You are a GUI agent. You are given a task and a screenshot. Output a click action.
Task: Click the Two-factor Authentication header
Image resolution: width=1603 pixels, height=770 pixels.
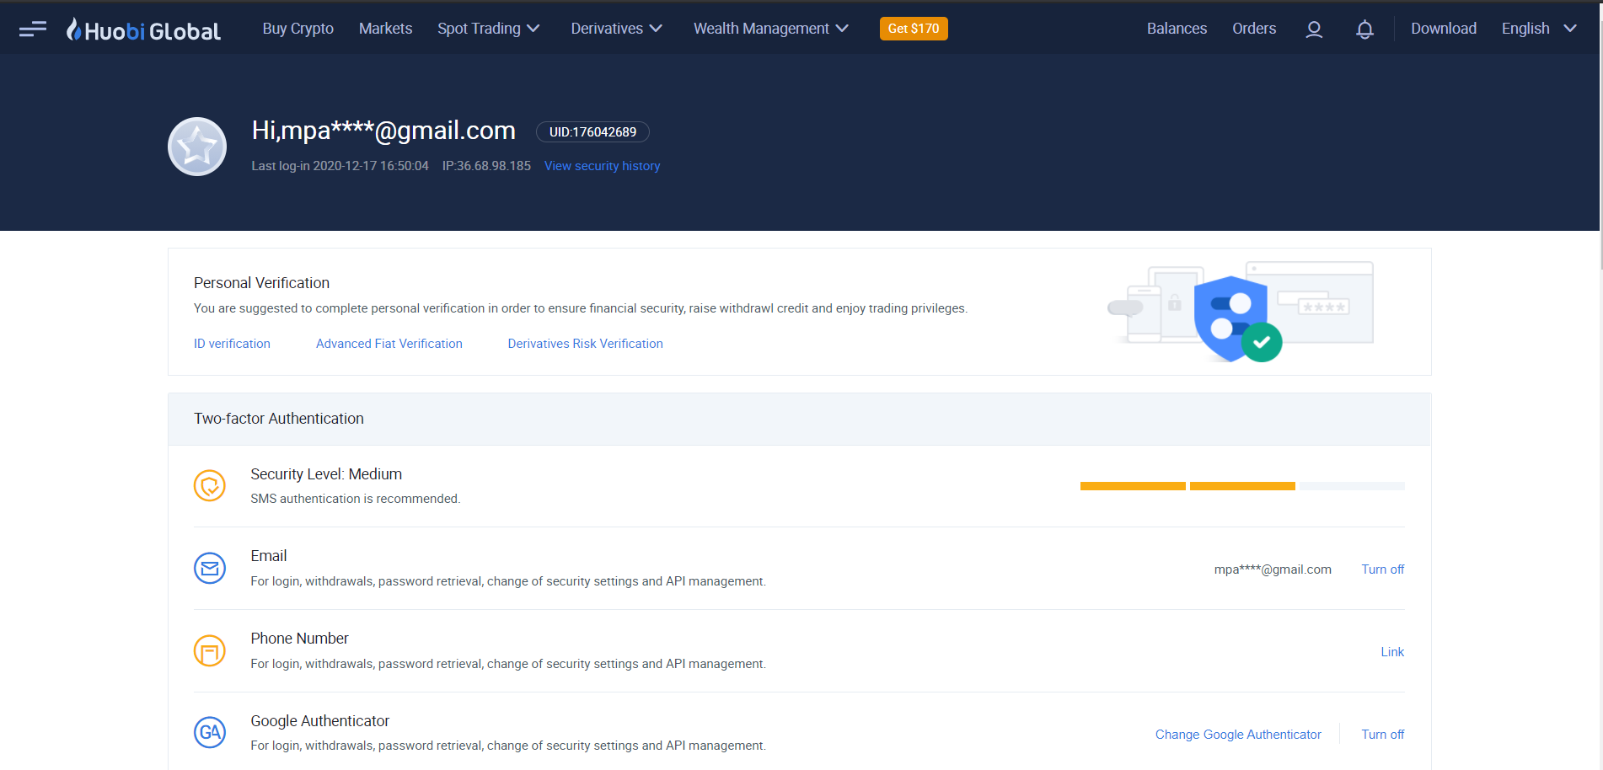click(279, 419)
